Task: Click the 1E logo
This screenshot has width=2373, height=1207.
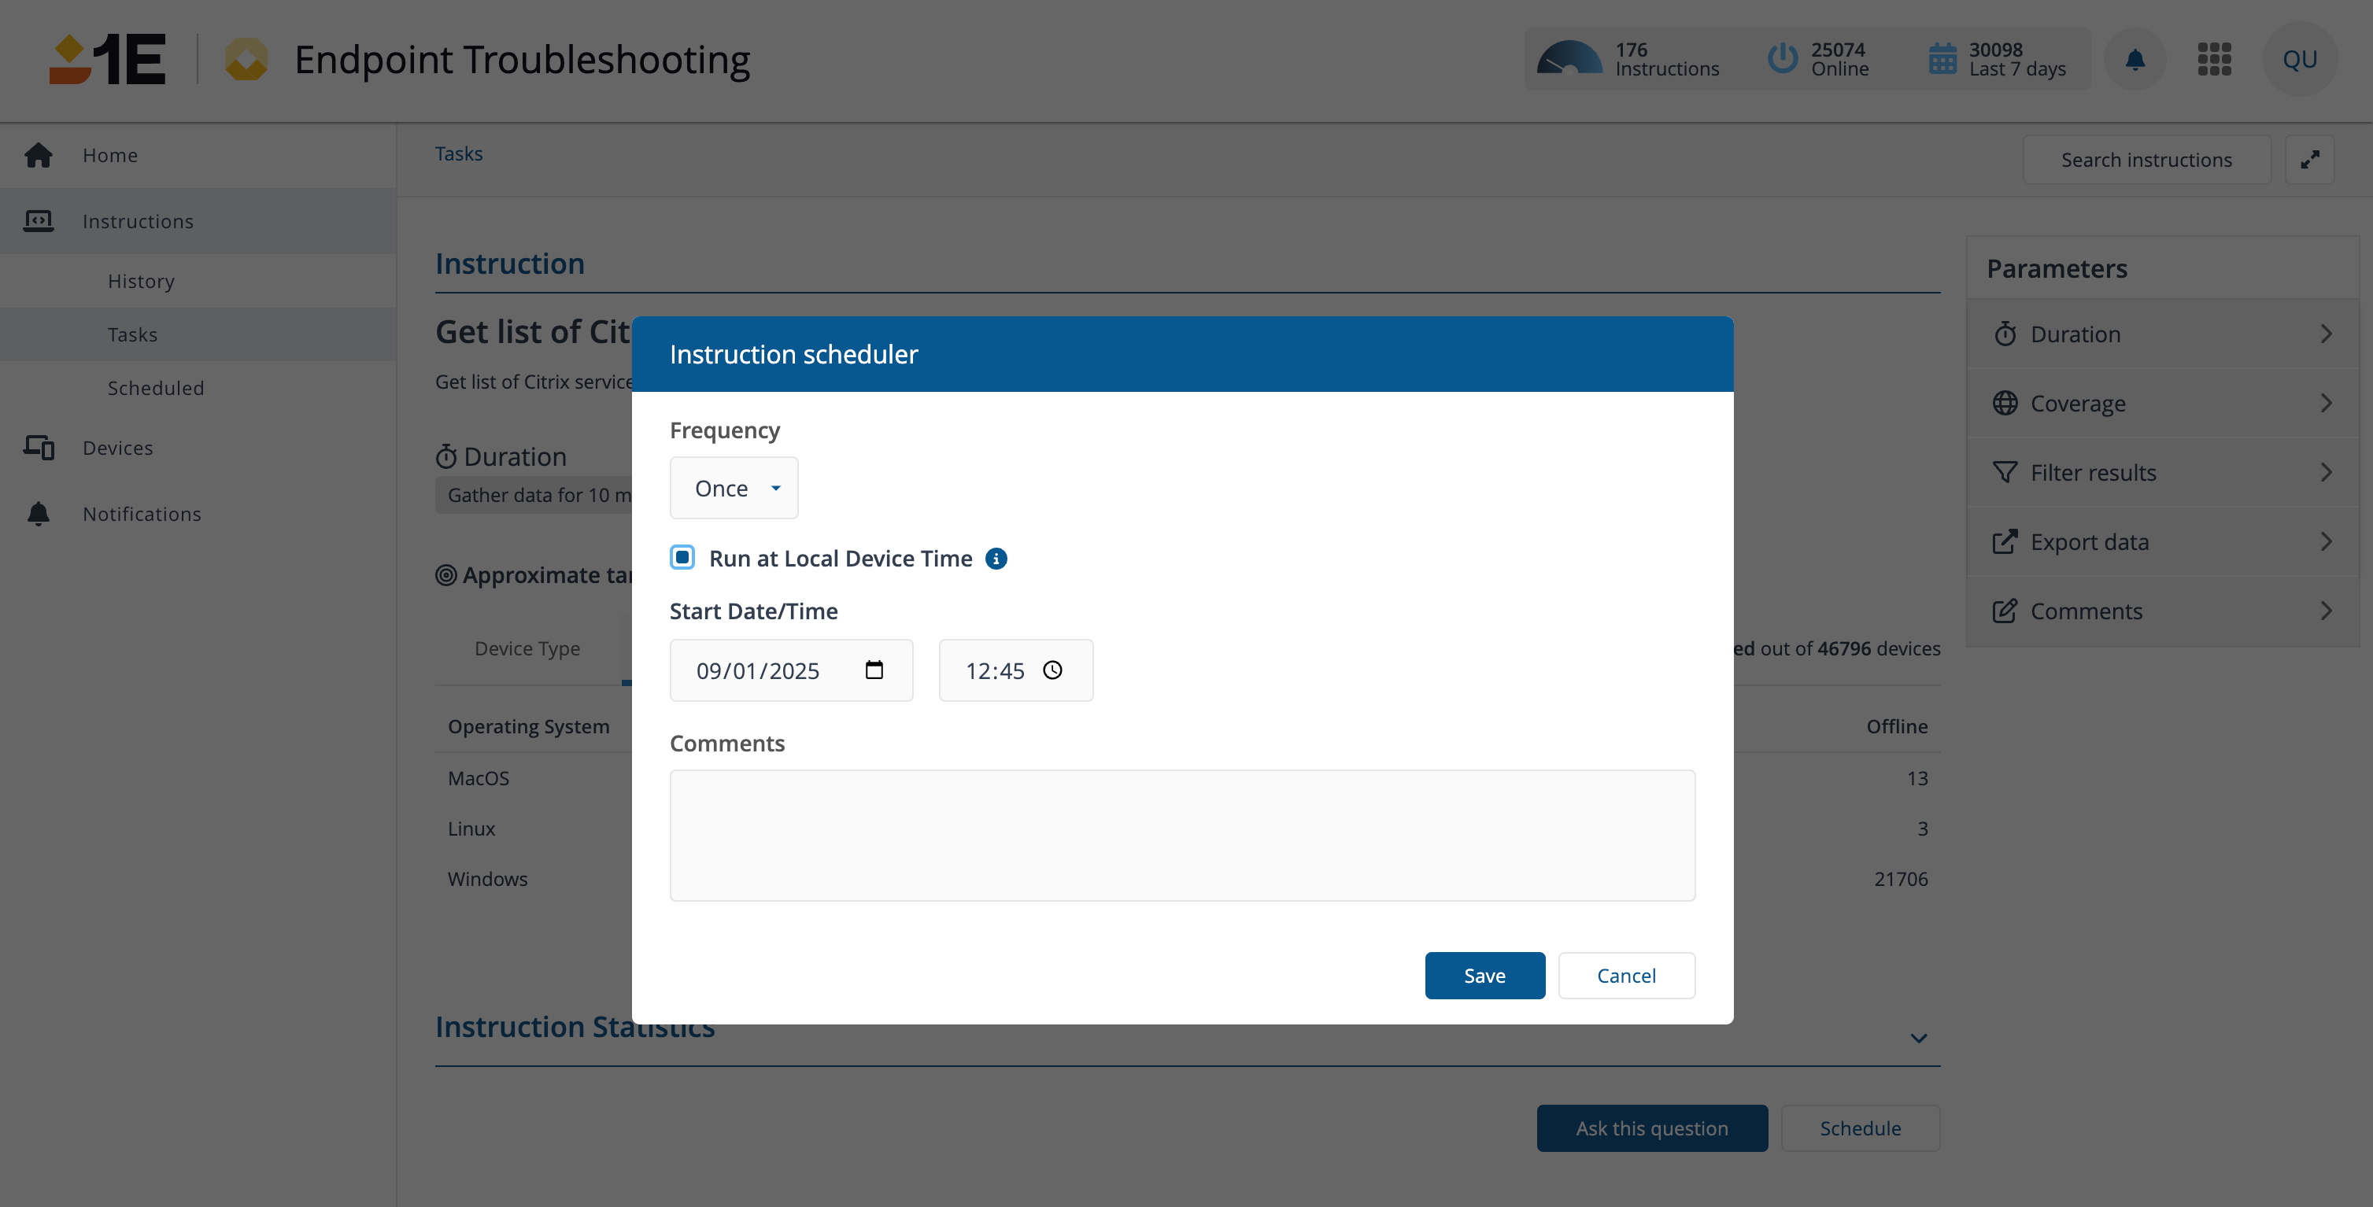Action: point(108,60)
